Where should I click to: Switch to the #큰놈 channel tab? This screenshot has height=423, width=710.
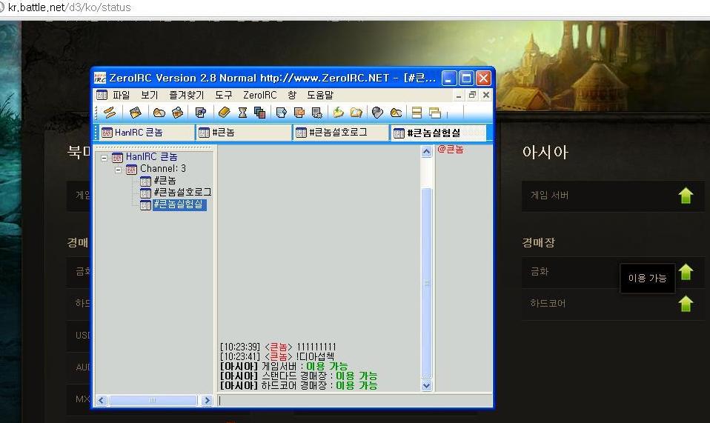coord(244,133)
